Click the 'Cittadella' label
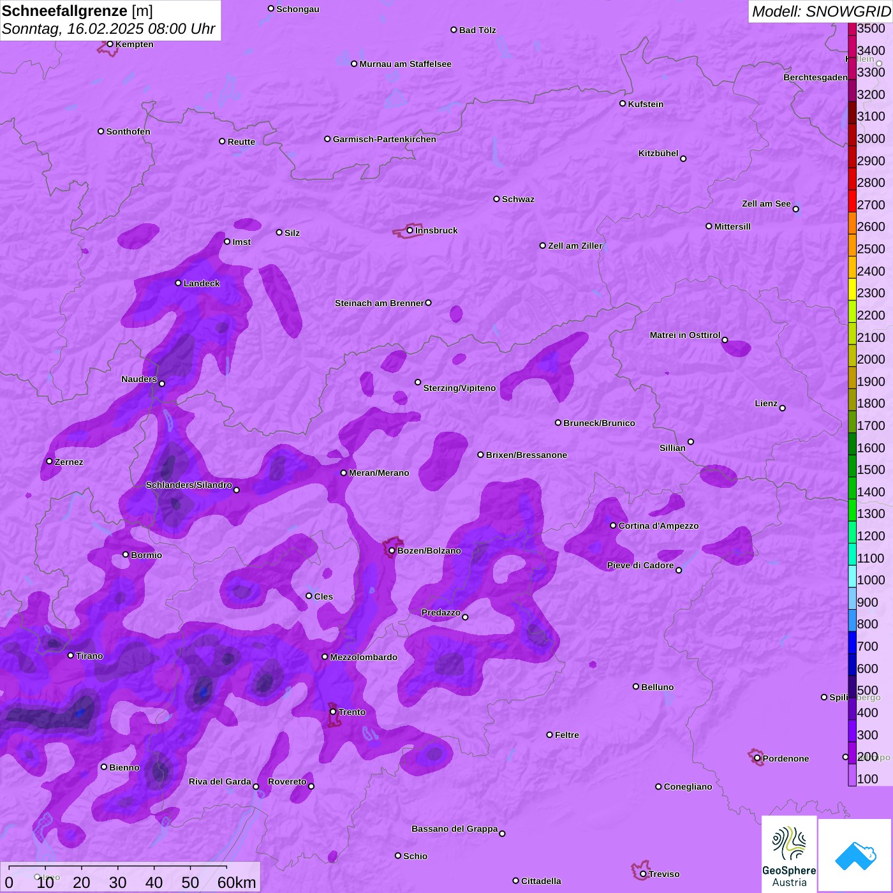Viewport: 893px width, 893px height. click(x=541, y=881)
